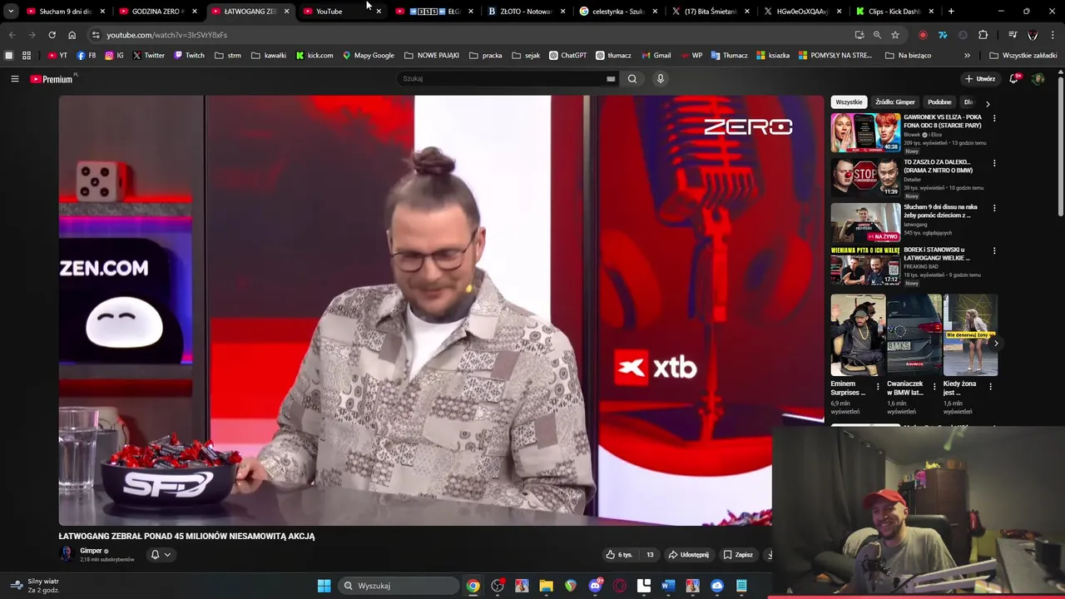Open the YouTube hamburger guide menu

pos(14,79)
